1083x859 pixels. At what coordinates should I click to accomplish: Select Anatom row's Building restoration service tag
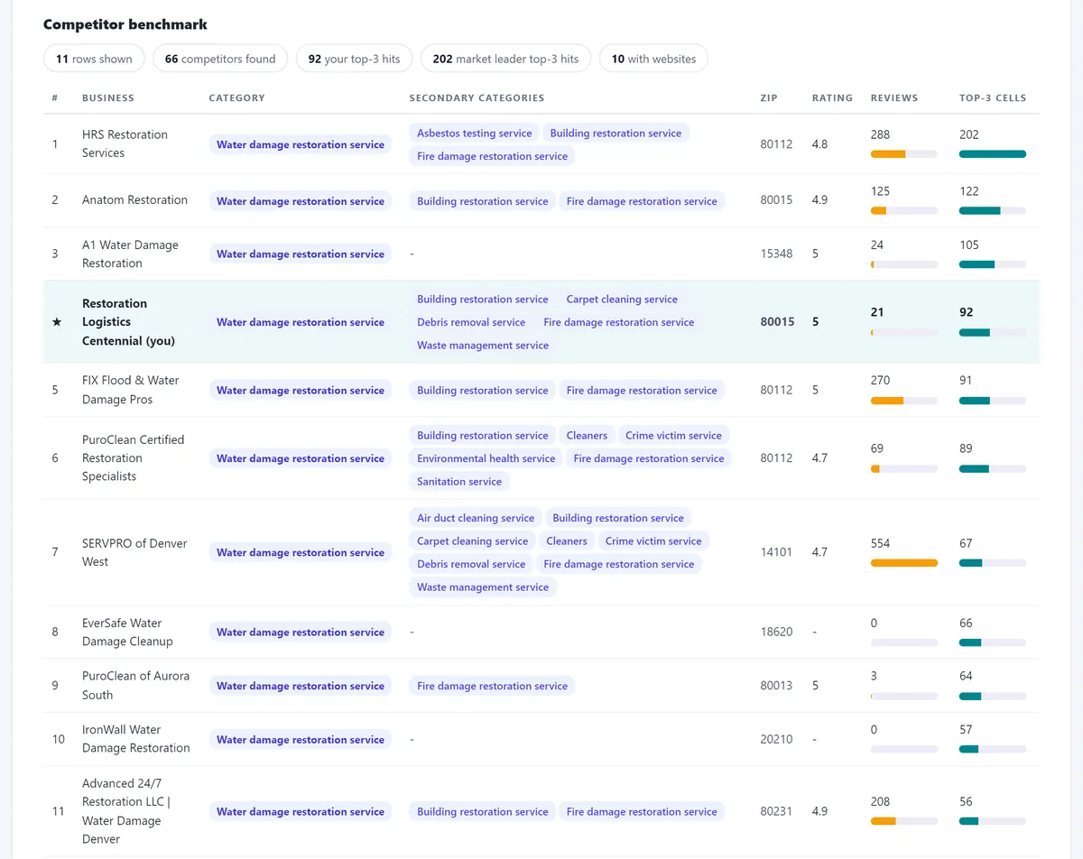click(x=482, y=201)
